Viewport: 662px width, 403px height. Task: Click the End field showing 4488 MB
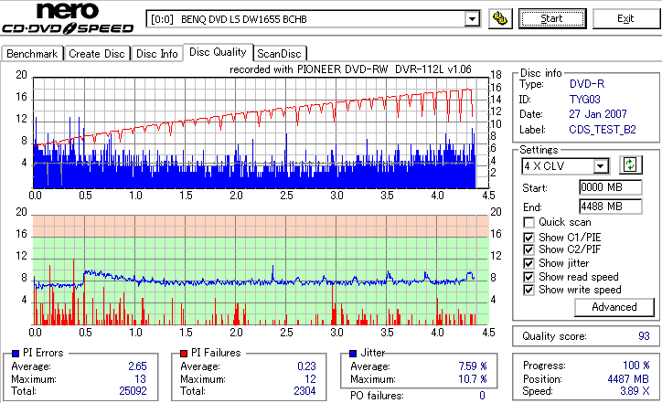click(x=611, y=207)
